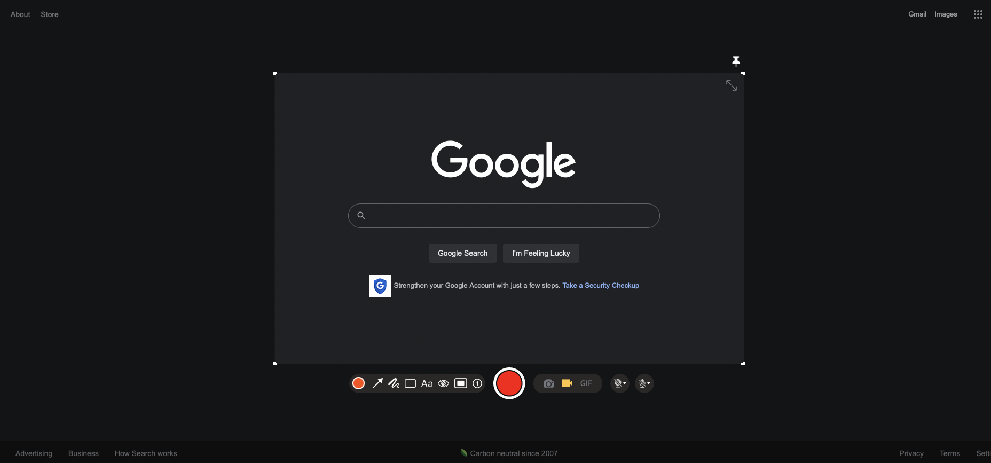Click the I'm Feeling Lucky button
Screen dimensions: 991x463
coord(541,253)
